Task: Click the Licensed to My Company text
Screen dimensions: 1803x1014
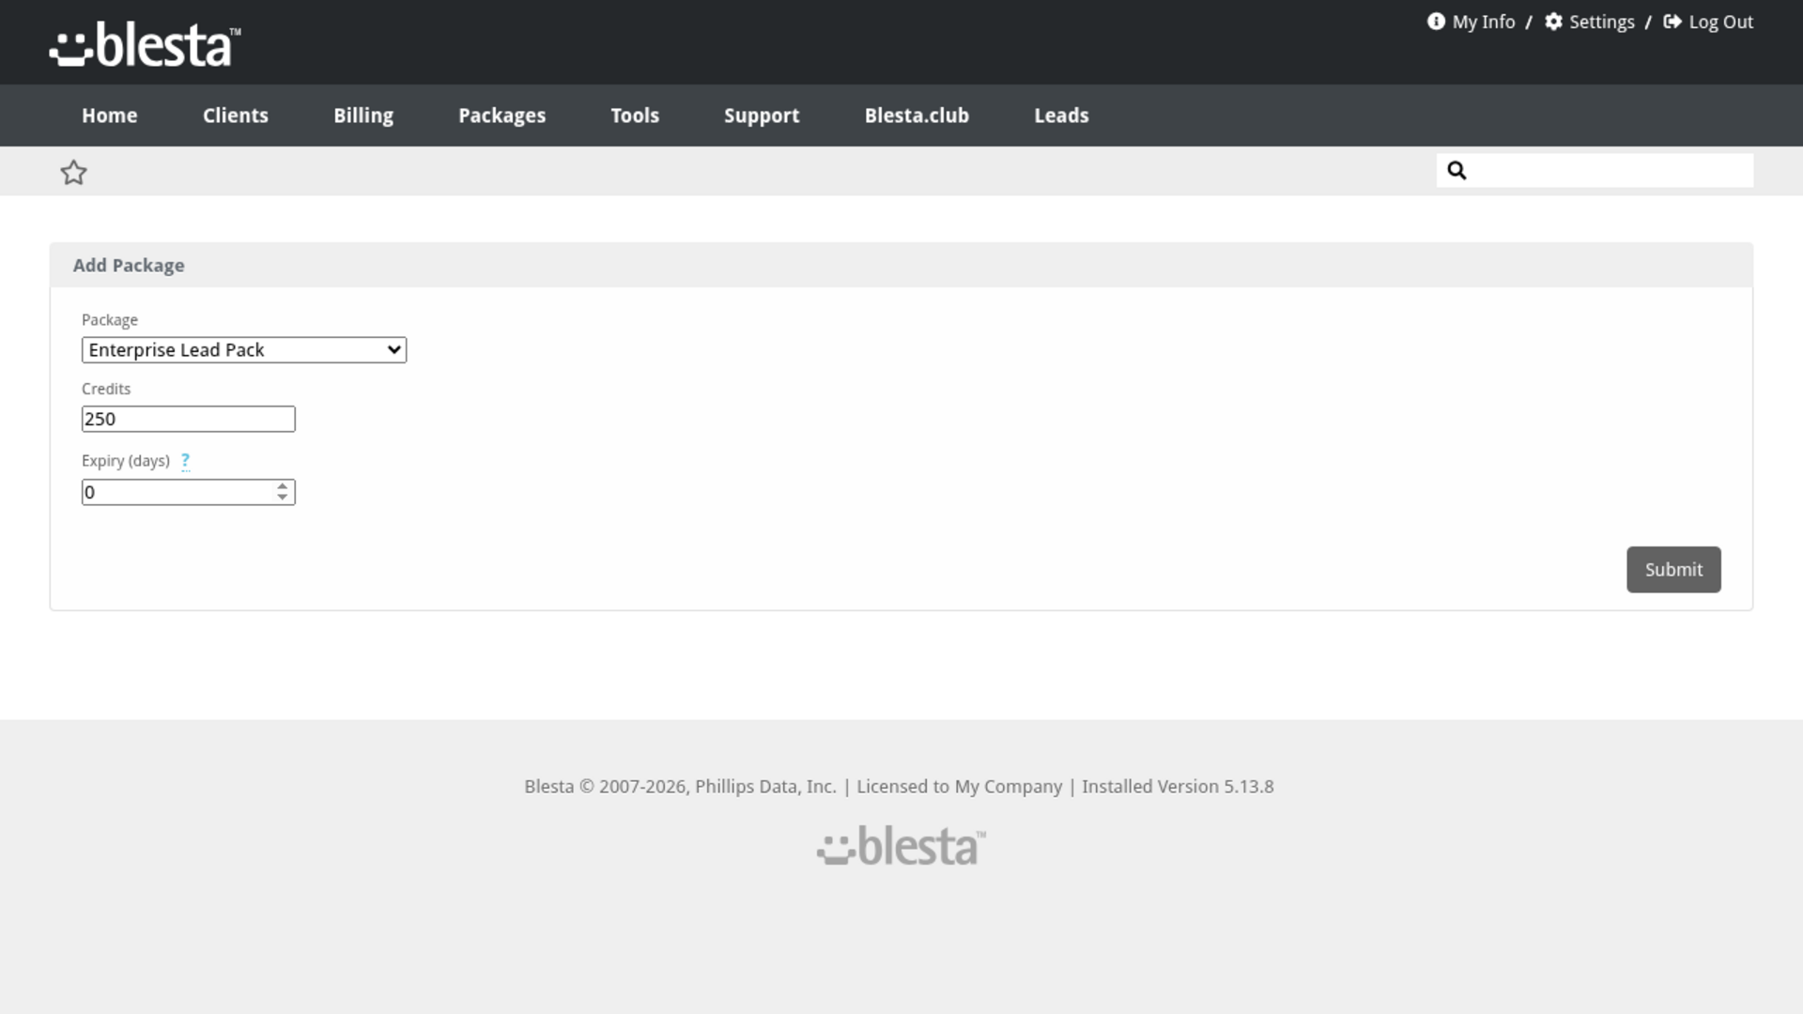Action: point(959,787)
